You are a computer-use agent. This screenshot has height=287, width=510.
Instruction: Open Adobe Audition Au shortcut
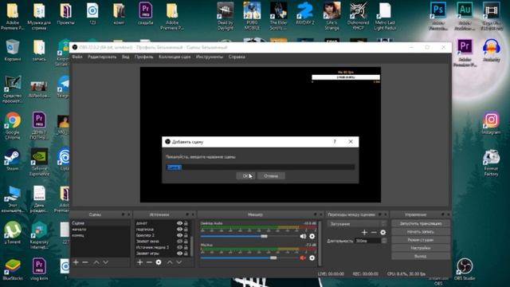465,16
